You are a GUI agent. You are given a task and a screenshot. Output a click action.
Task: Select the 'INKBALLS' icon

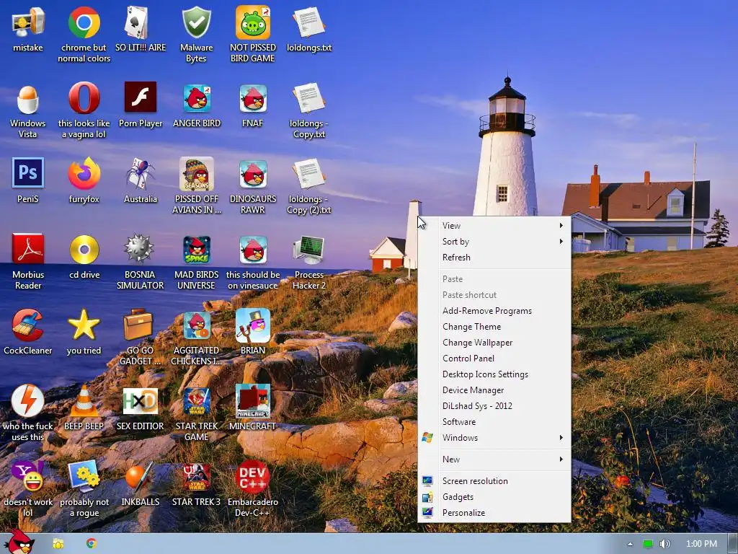tap(141, 477)
